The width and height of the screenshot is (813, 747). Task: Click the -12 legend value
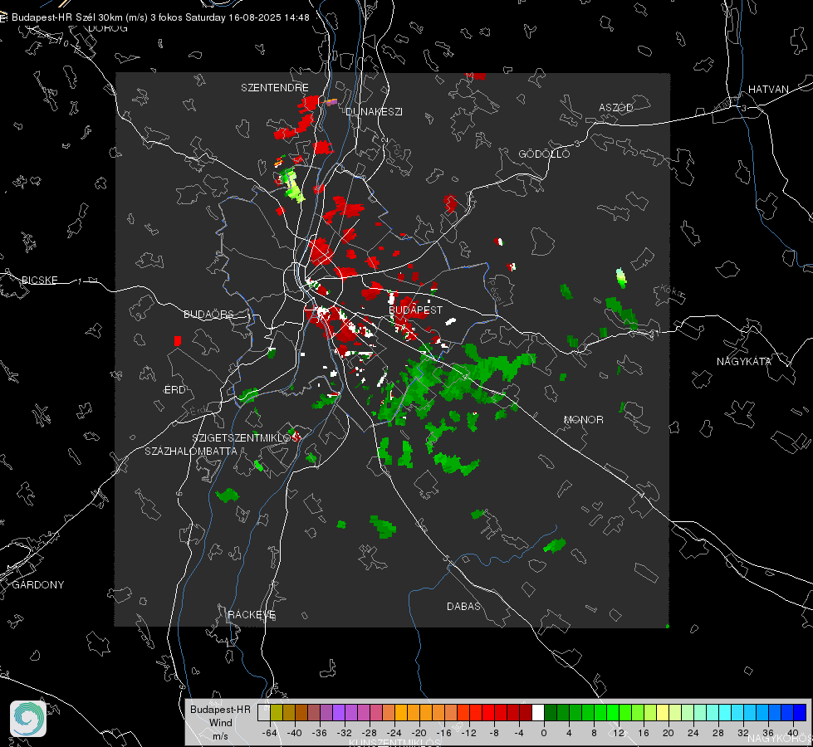coord(468,733)
